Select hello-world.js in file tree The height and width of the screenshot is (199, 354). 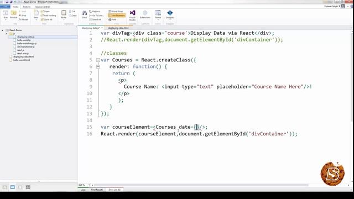[x=24, y=40]
